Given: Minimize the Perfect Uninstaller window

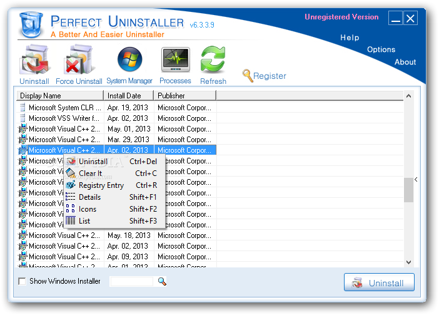Looking at the screenshot, I should tap(396, 18).
